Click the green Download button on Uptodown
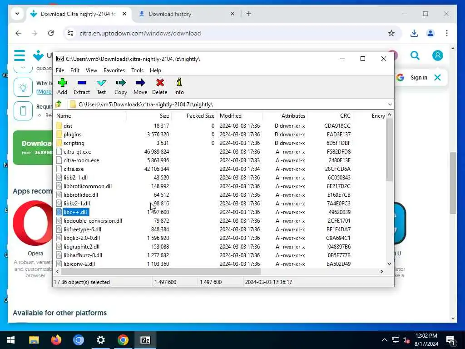The width and height of the screenshot is (465, 349). coord(33,148)
